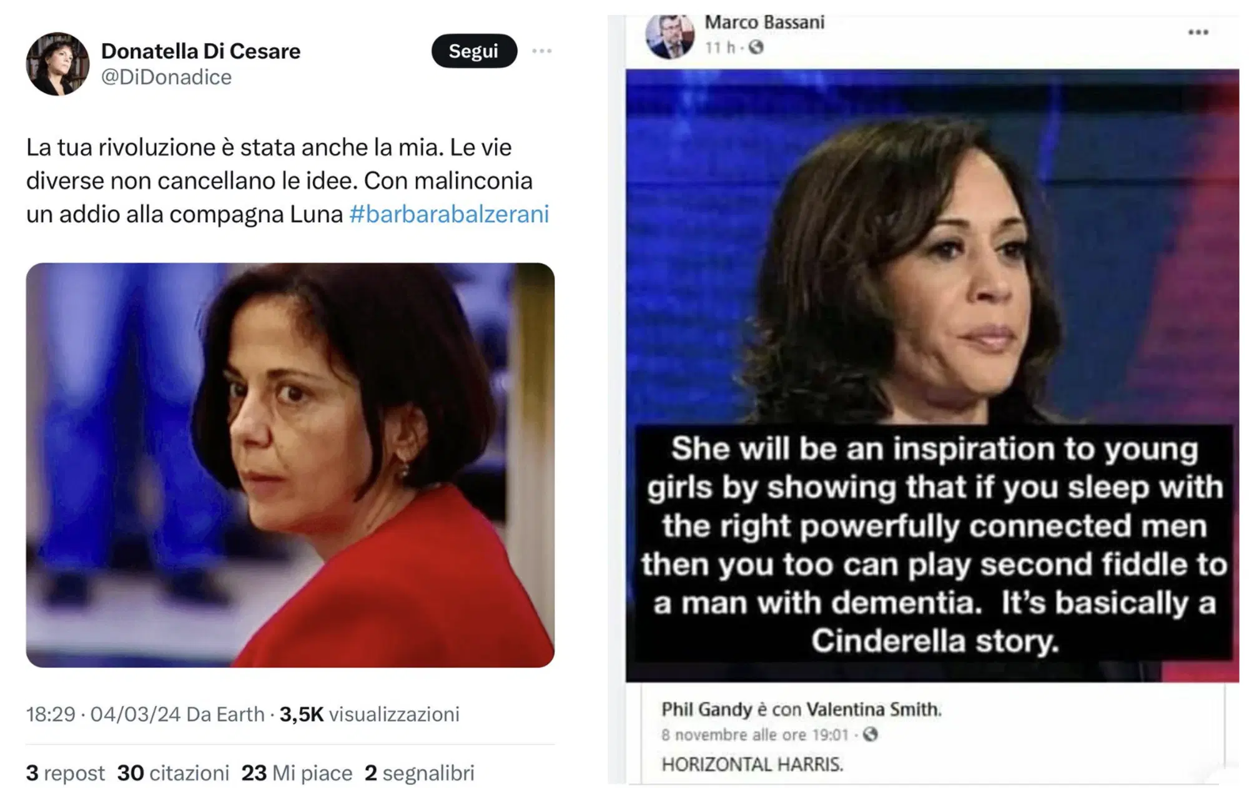1249x788 pixels.
Task: Click the Donatella Di Cesare display name
Action: (x=200, y=51)
